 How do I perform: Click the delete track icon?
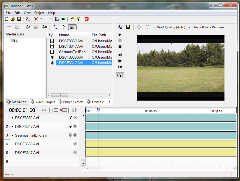click(63, 110)
